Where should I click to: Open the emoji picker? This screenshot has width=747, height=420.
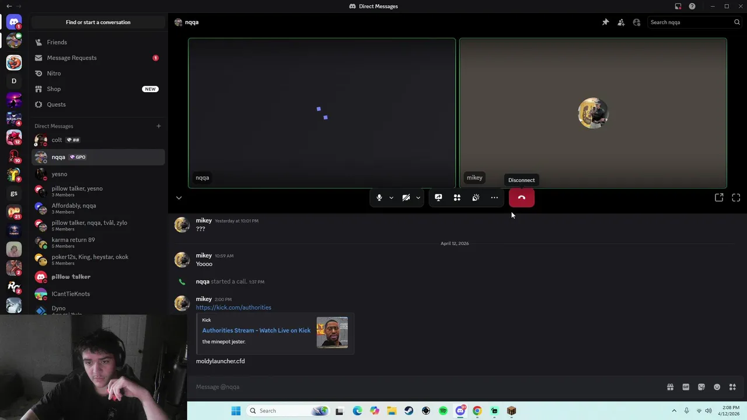(717, 387)
